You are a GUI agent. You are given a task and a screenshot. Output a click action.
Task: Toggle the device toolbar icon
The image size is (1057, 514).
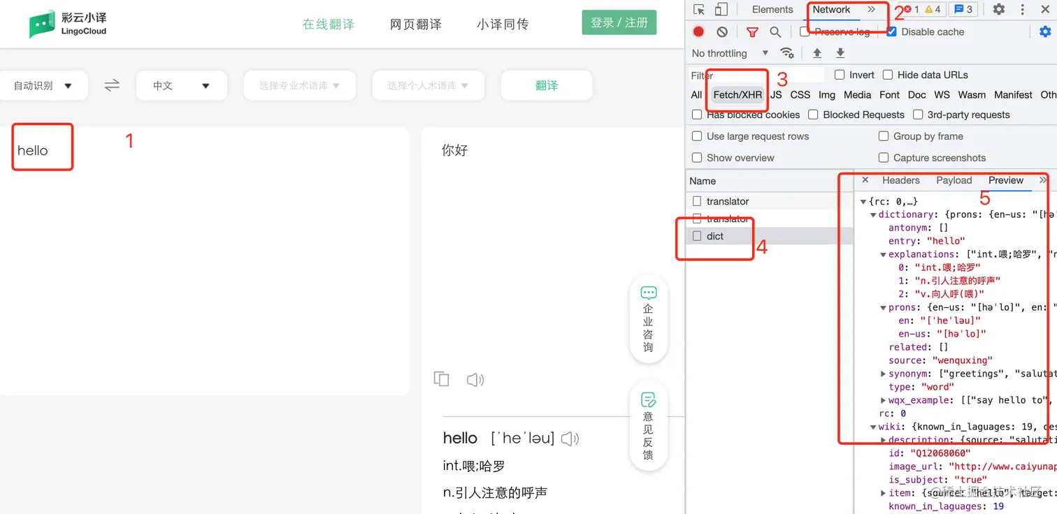[x=721, y=9]
